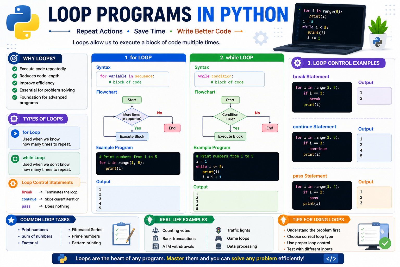Click the game controller icon next to Game loops
The image size is (400, 267).
click(218, 238)
